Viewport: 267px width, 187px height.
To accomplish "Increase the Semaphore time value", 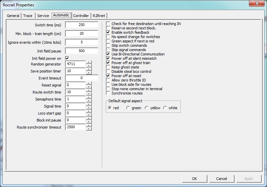I will click(x=89, y=97).
